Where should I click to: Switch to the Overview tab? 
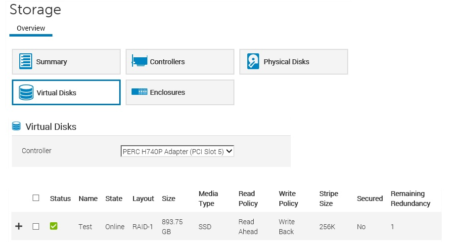(x=31, y=28)
